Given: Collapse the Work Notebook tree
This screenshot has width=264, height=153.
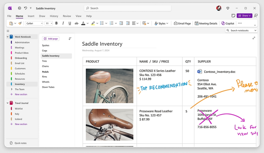Looking at the screenshot, I should point(8,37).
